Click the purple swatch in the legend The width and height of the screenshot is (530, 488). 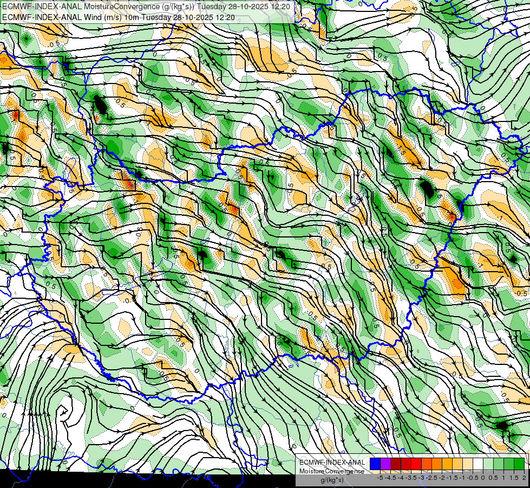pos(385,464)
